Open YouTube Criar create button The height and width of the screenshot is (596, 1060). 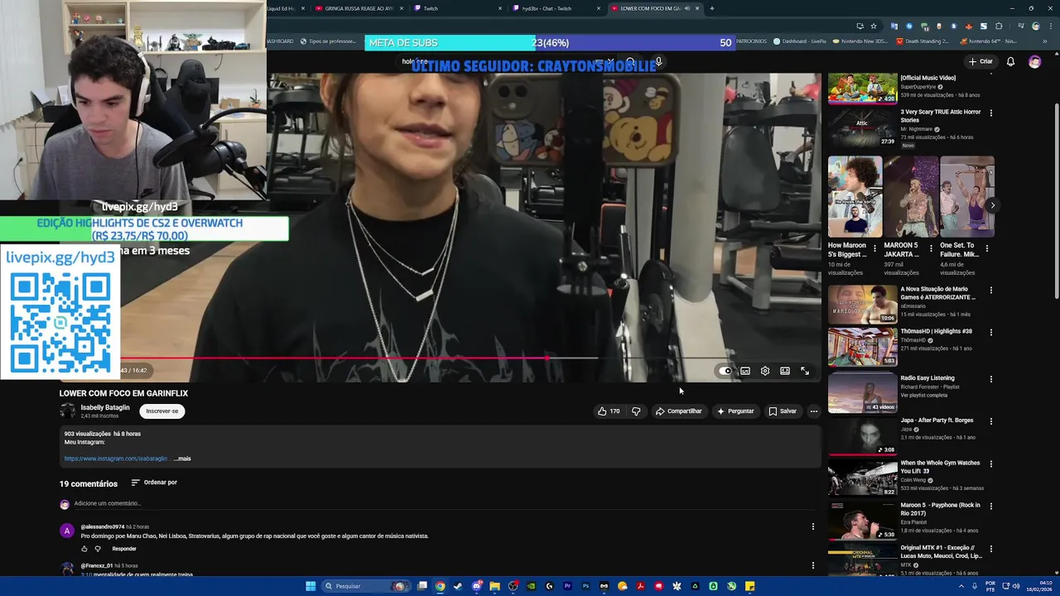(x=980, y=61)
